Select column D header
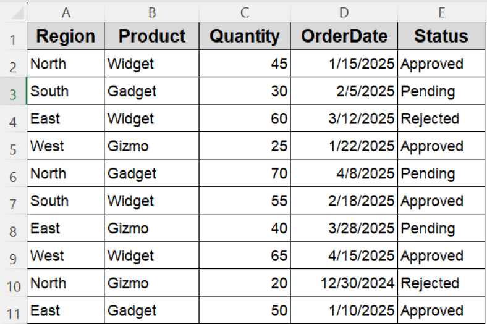The height and width of the screenshot is (324, 487). [344, 11]
